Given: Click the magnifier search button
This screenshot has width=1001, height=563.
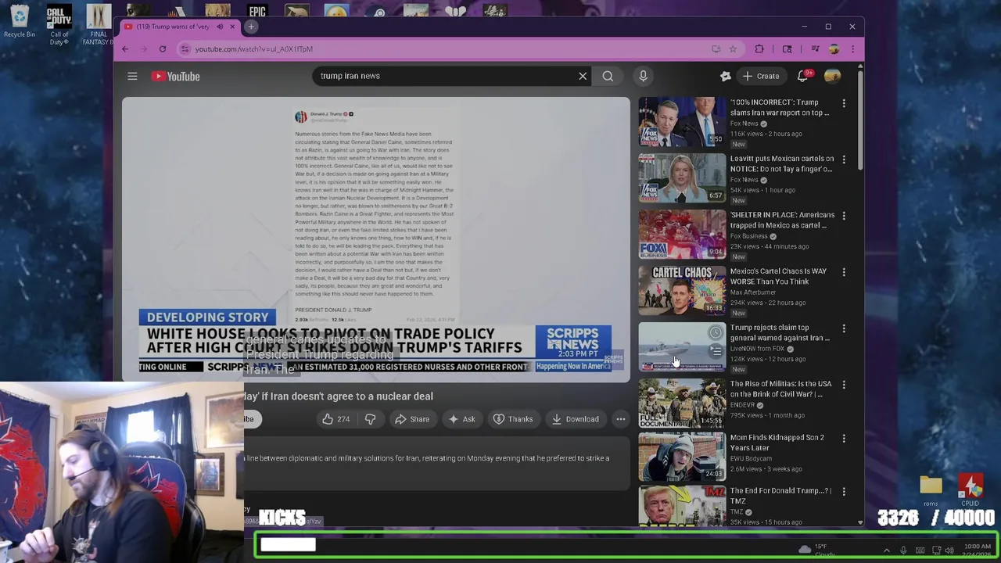Looking at the screenshot, I should 608,76.
